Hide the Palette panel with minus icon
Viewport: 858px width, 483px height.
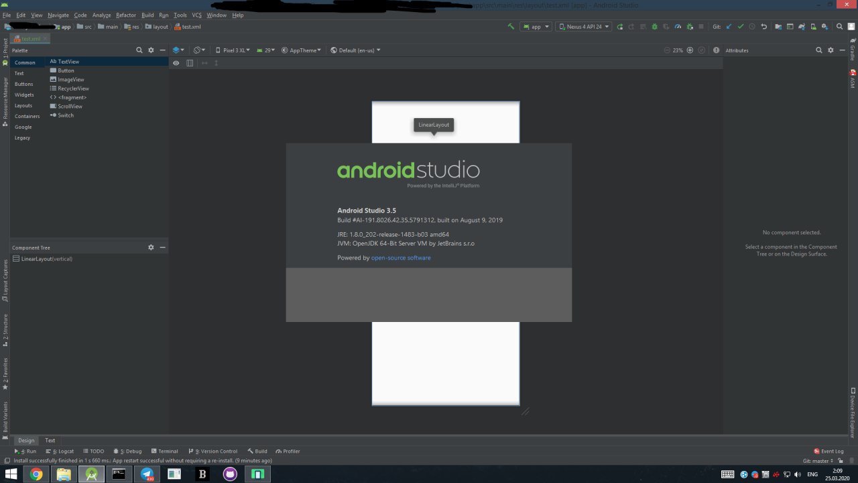(x=162, y=50)
